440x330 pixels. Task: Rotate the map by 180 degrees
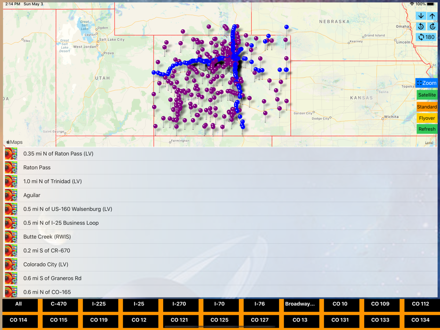point(426,37)
